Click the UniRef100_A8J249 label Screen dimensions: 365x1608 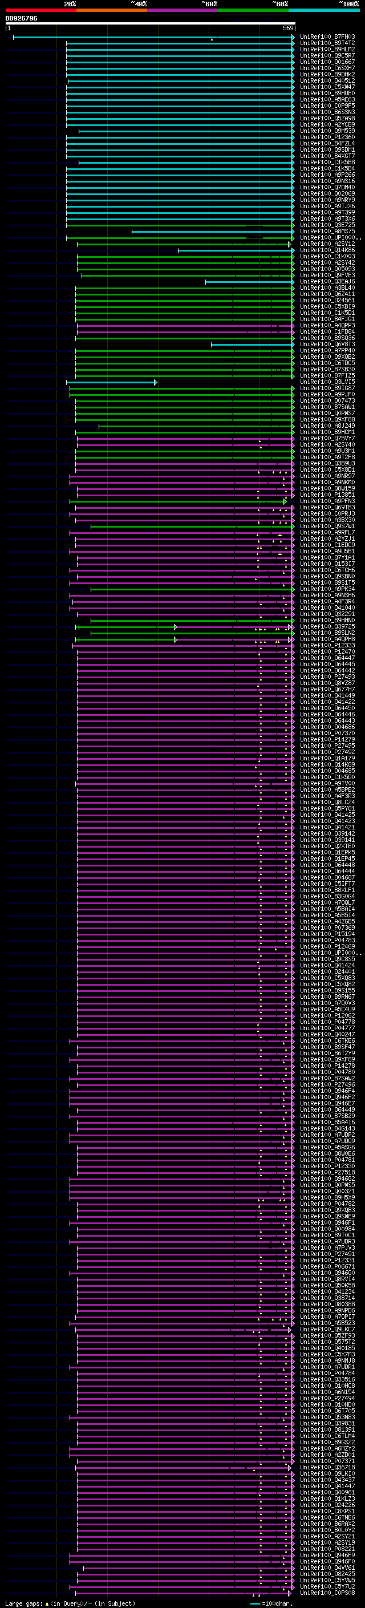[x=327, y=426]
